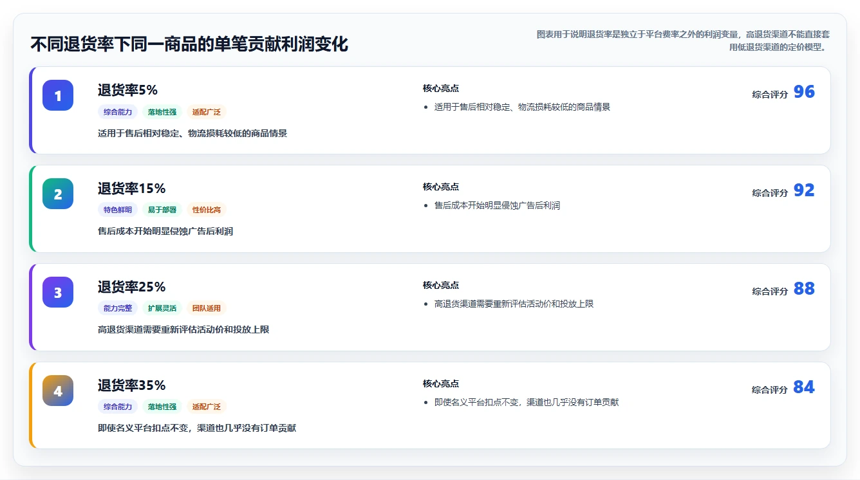Screen dimensions: 860x480
Task: Click the page title 不同退货率下同一商品的单笔贡献利润变化
Action: click(x=189, y=44)
